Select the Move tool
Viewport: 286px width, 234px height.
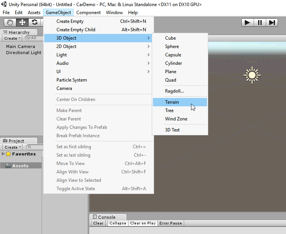22,22
